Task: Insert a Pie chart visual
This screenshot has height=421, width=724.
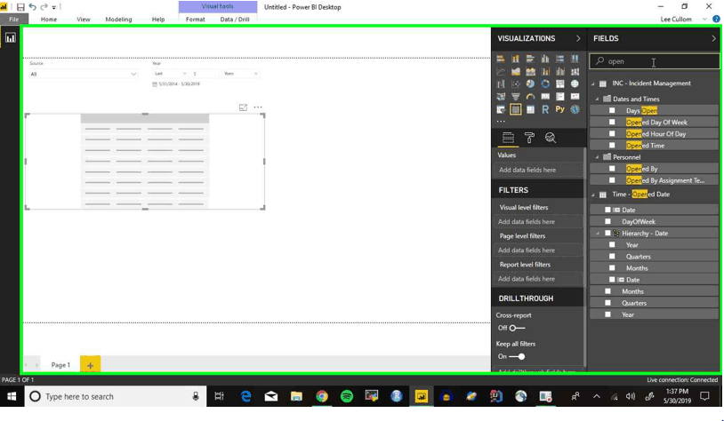Action: (530, 83)
